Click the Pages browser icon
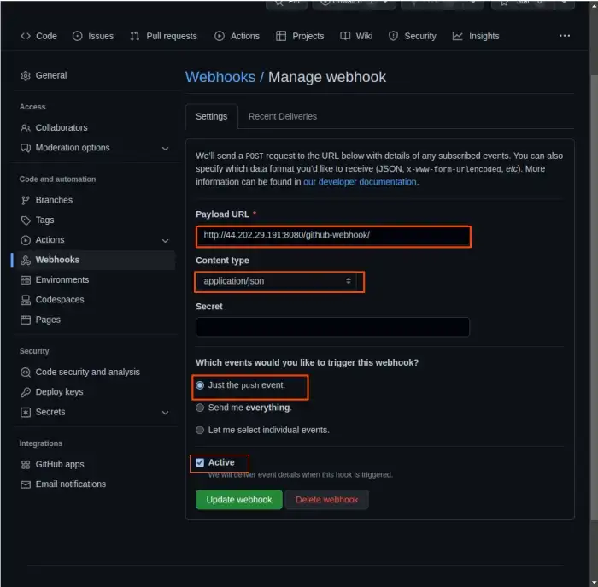 pos(26,320)
